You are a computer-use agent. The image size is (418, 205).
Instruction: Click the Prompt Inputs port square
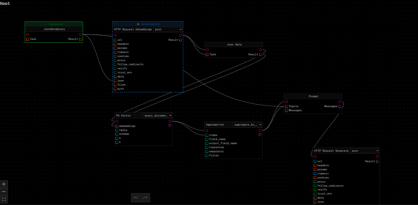[286, 106]
